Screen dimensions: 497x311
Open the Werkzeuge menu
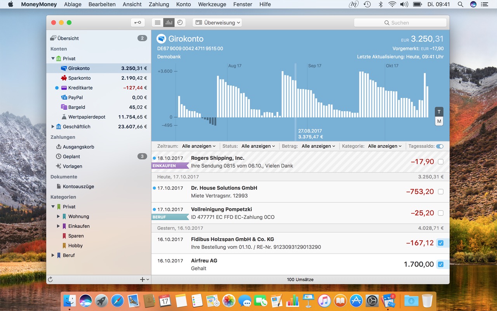[x=212, y=4]
